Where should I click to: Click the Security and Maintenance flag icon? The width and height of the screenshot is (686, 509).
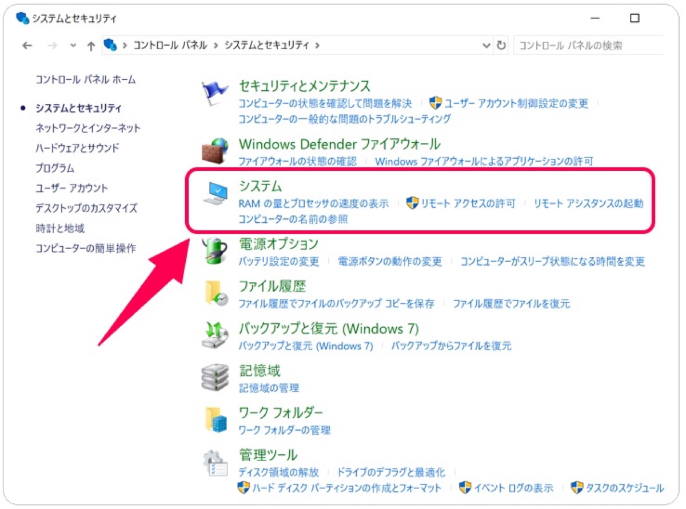(215, 94)
